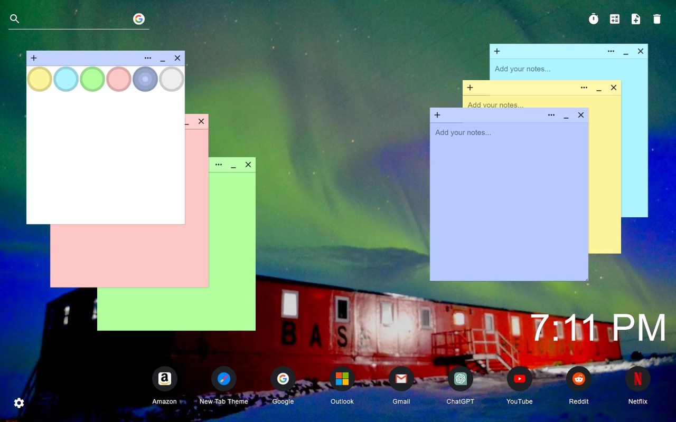Open the YouTube shortcut
The height and width of the screenshot is (422, 676).
pos(520,379)
